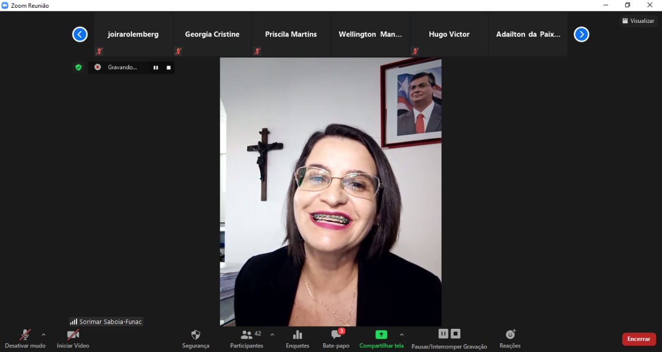Go to previous participants with left arrow
Viewport: 662px width, 352px height.
tap(80, 35)
